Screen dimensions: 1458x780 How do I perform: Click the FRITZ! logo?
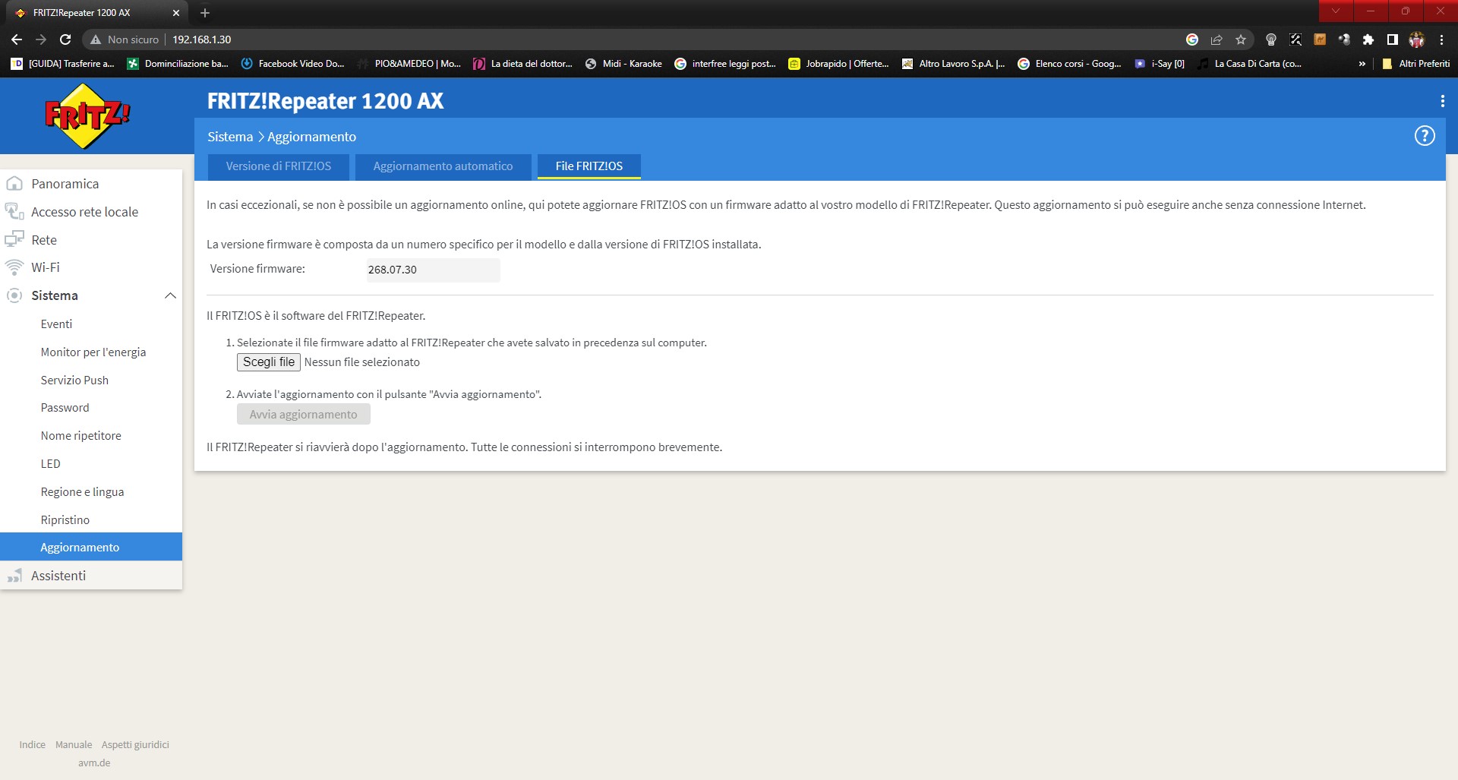88,116
